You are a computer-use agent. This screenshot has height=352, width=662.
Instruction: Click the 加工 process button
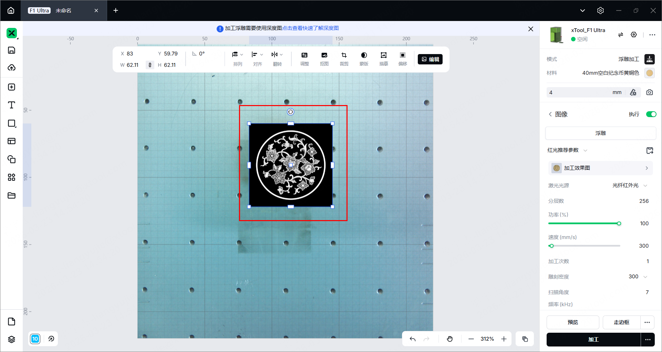(593, 340)
